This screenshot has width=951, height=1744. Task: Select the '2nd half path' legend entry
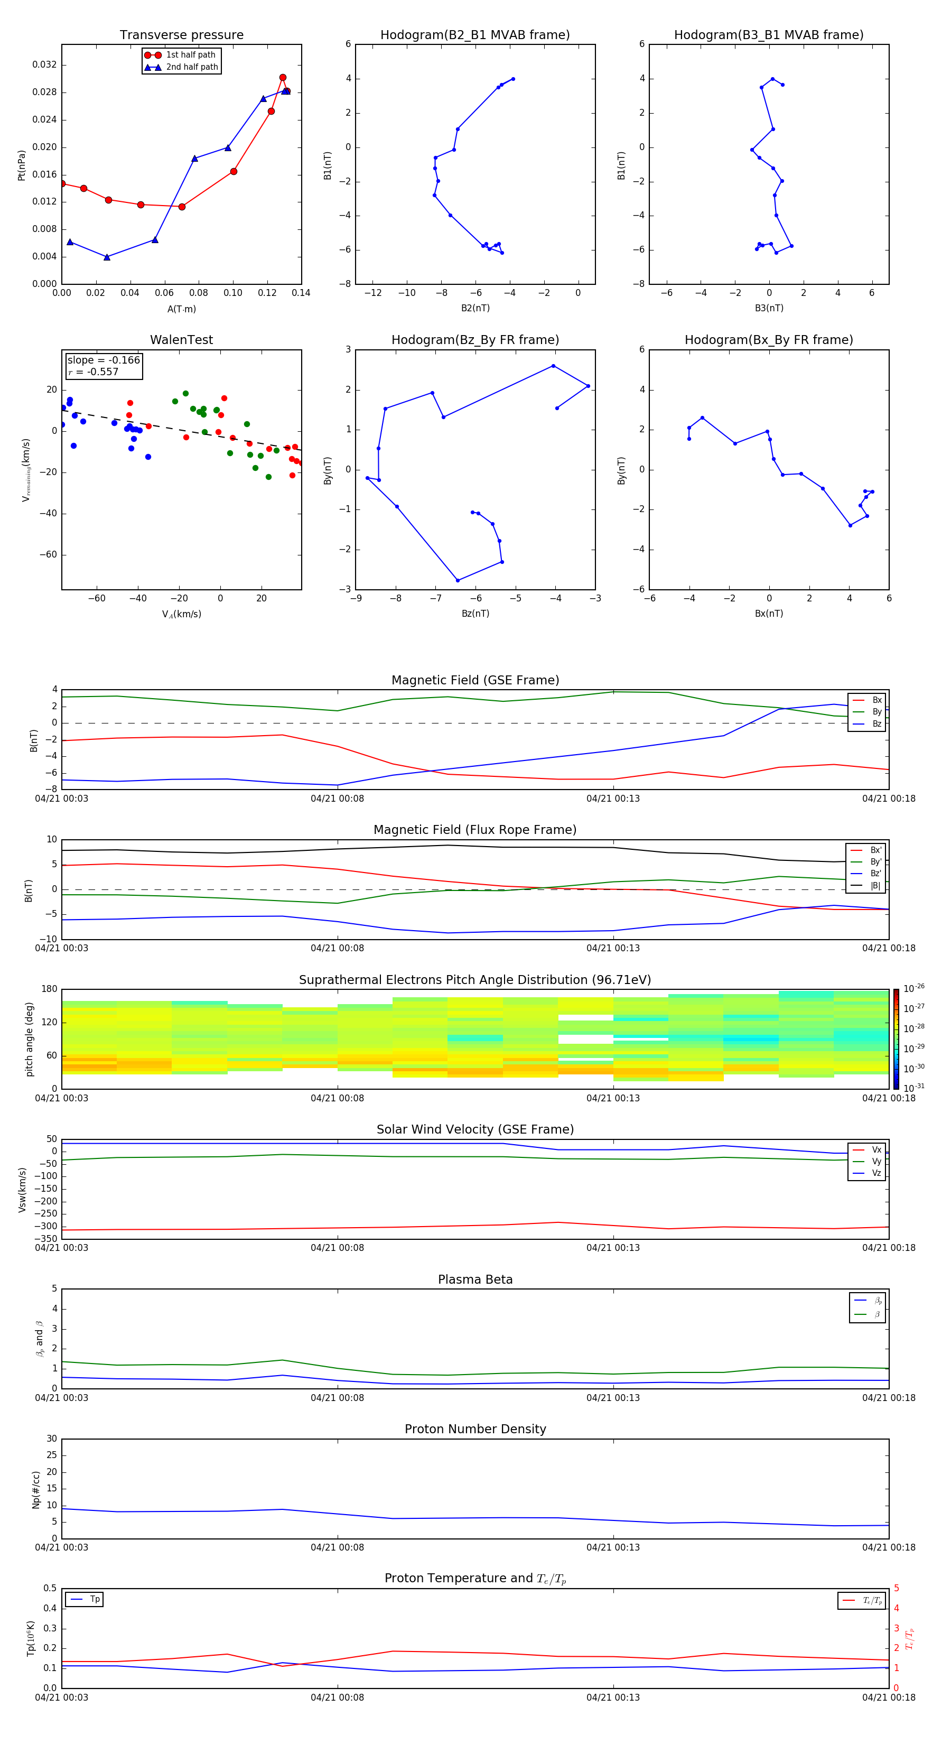pyautogui.click(x=181, y=67)
